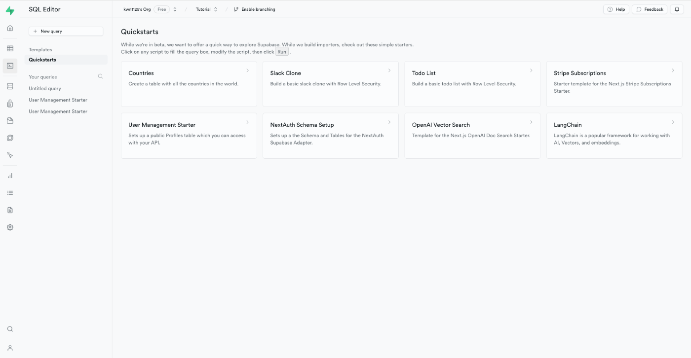Open the Home page icon
Image resolution: width=691 pixels, height=358 pixels.
point(10,28)
